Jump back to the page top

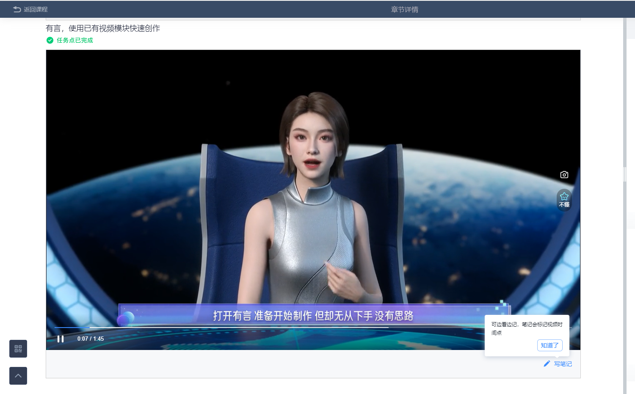(18, 376)
